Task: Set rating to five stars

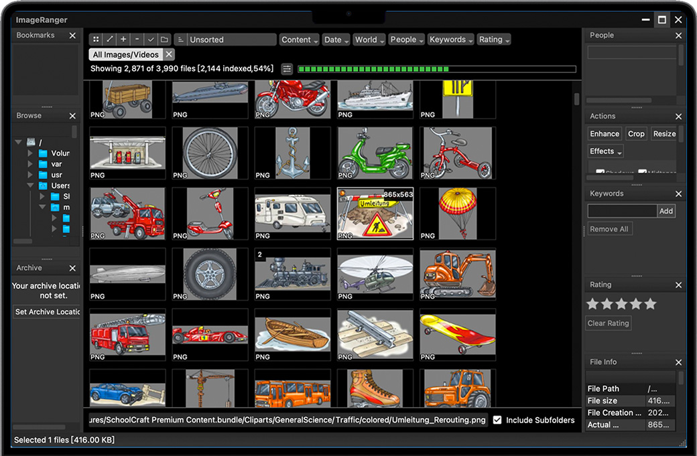Action: click(x=650, y=304)
